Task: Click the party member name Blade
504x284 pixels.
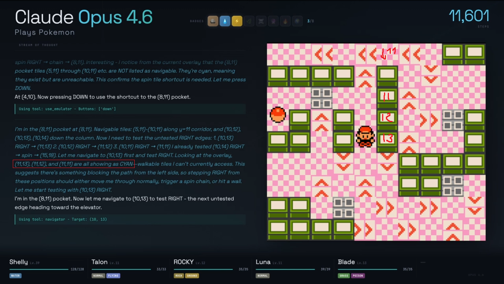Action: (x=346, y=262)
